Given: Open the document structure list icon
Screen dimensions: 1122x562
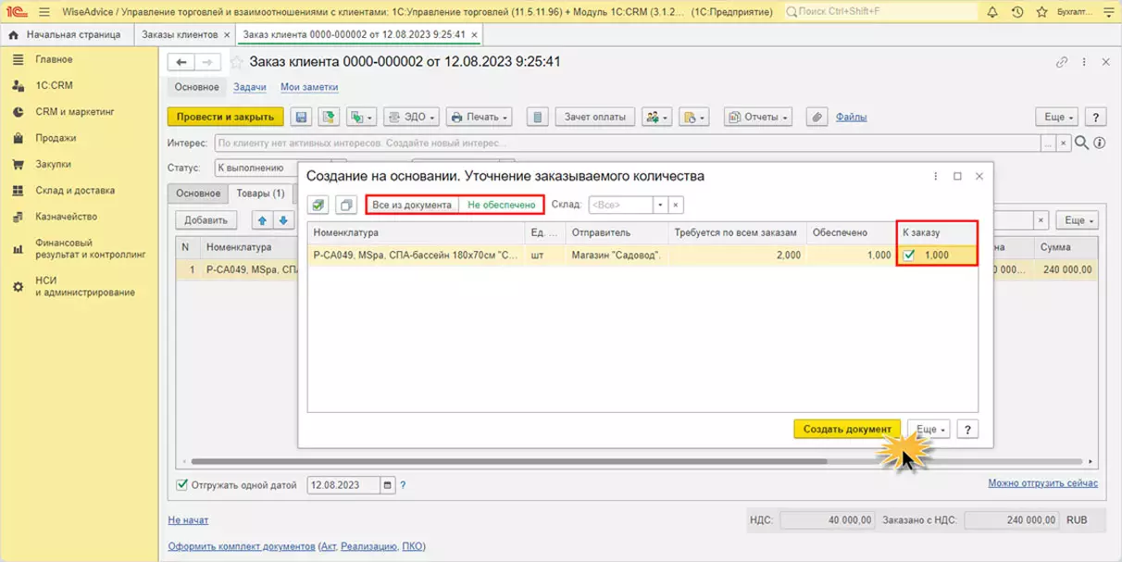Looking at the screenshot, I should click(537, 118).
